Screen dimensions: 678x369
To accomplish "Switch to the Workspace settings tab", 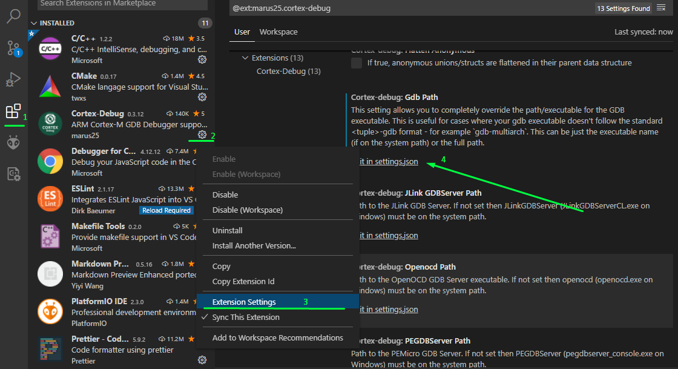I will tap(278, 32).
